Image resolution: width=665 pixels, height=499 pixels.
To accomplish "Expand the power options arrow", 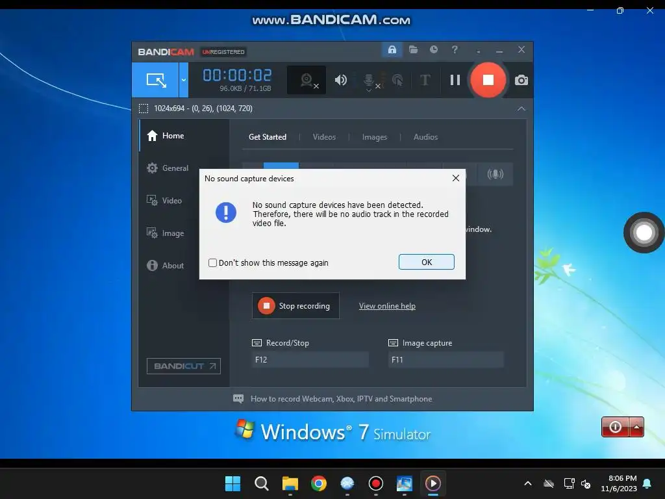I will [636, 427].
